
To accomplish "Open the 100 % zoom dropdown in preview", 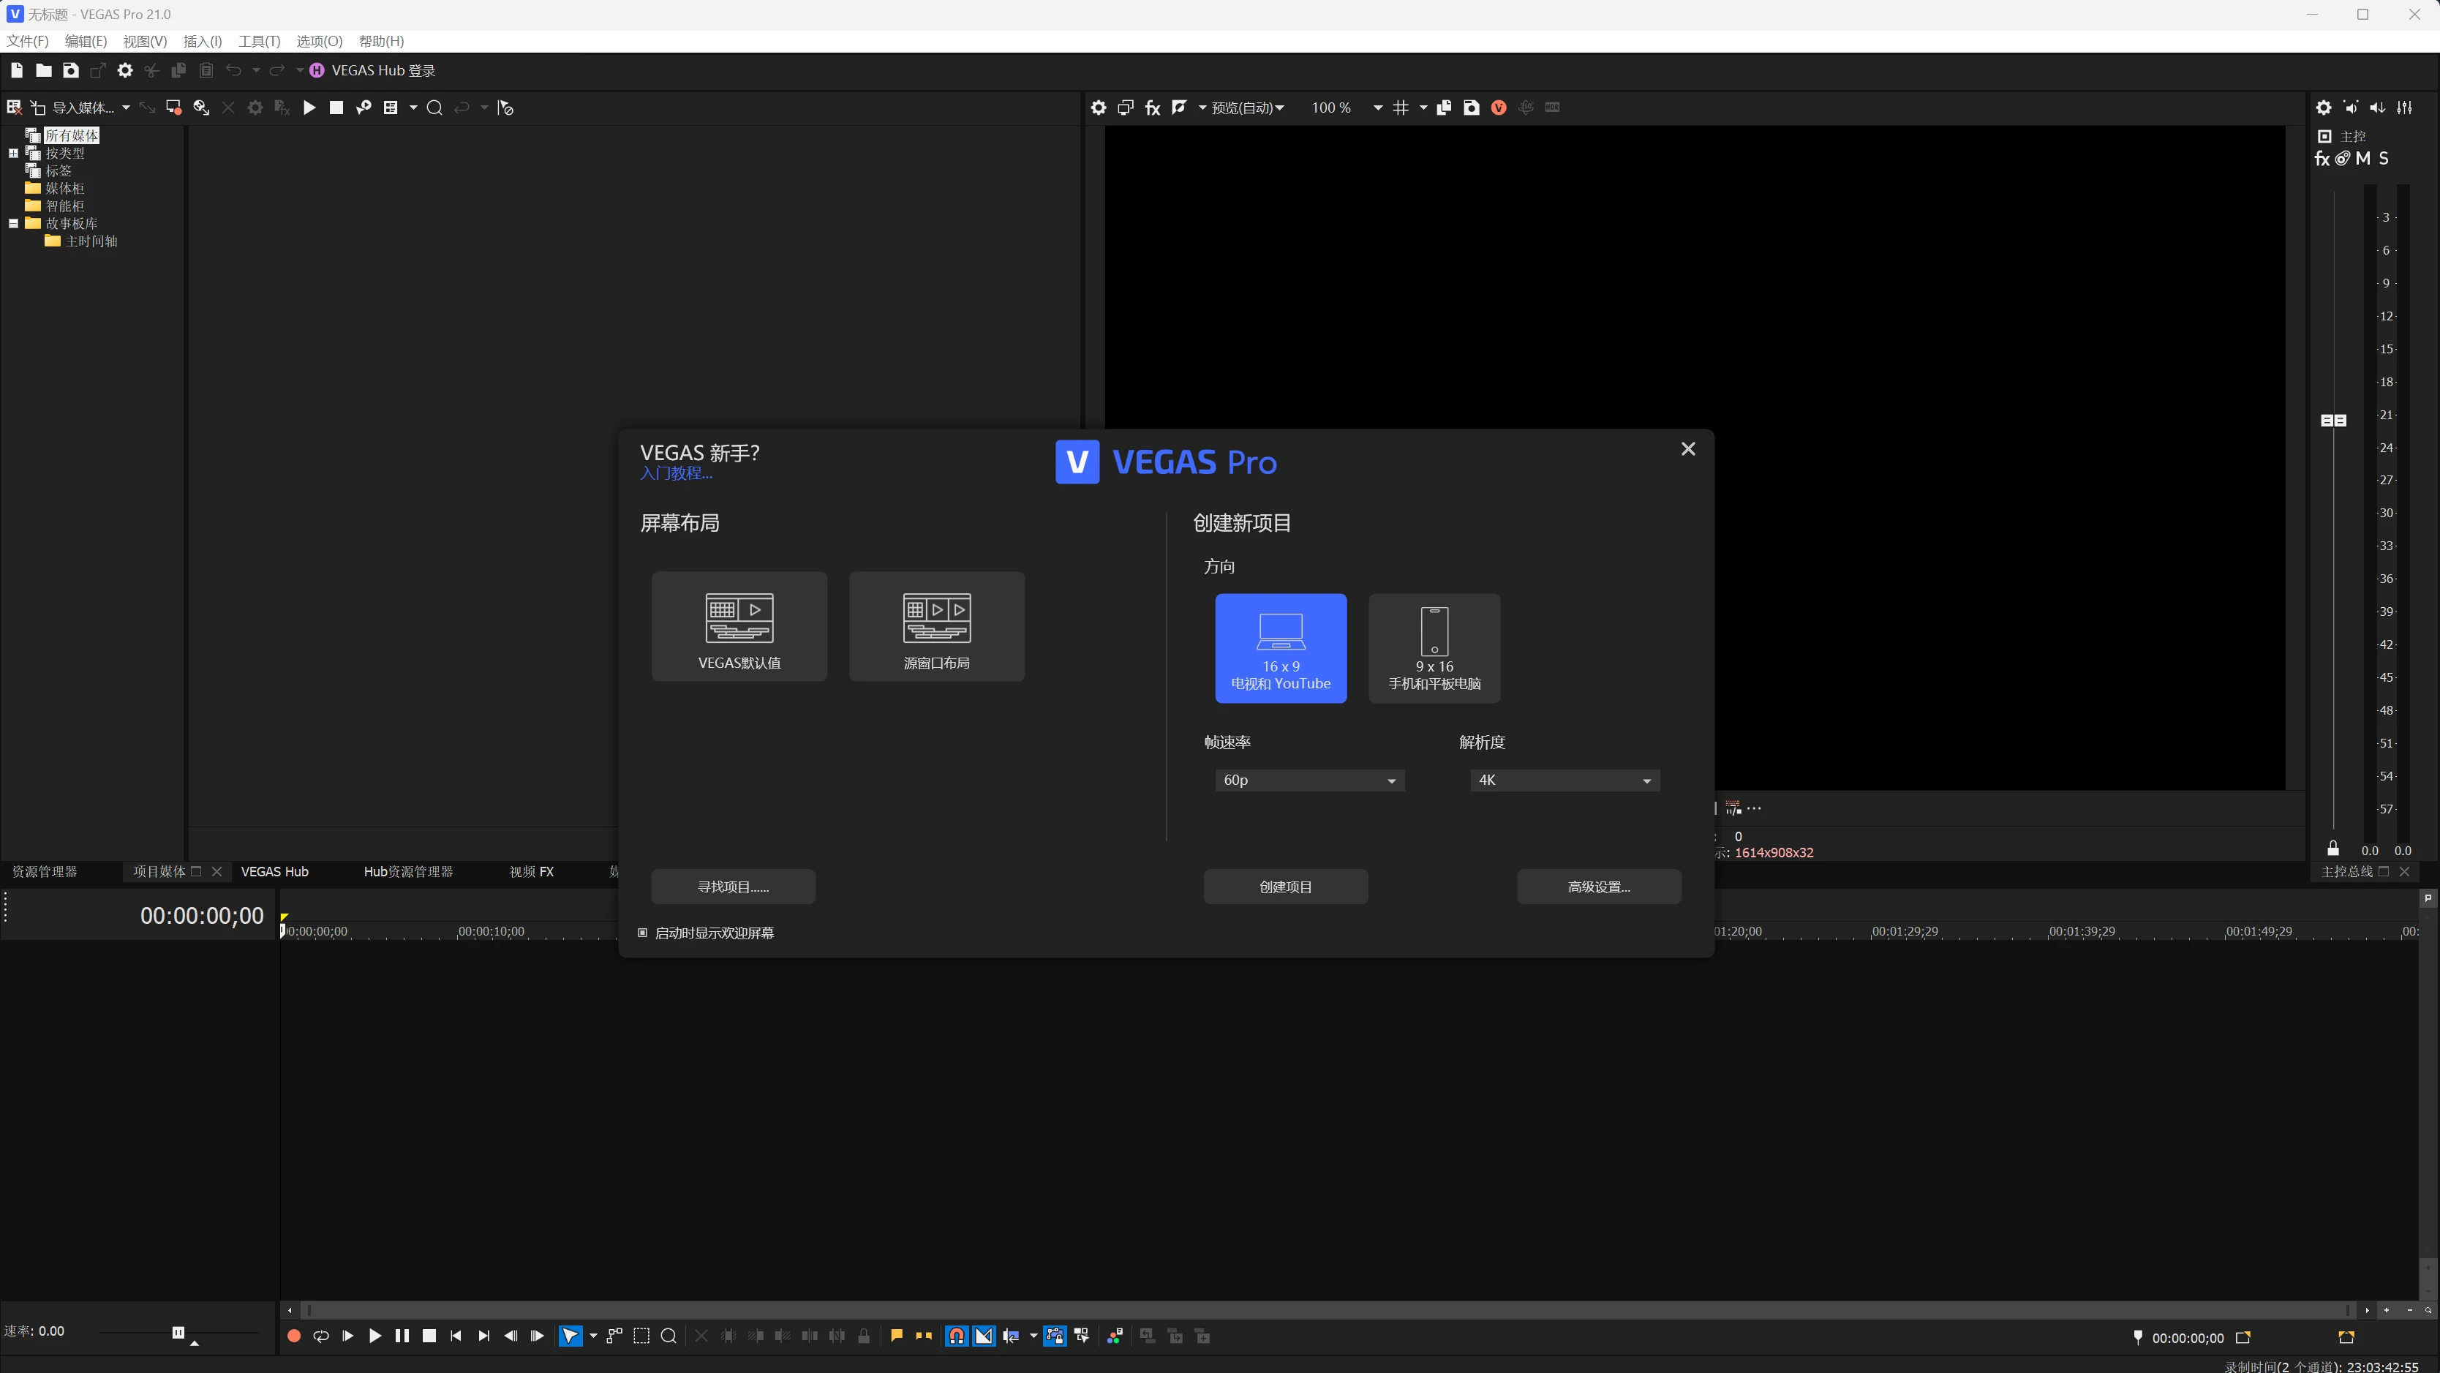I will [1378, 108].
